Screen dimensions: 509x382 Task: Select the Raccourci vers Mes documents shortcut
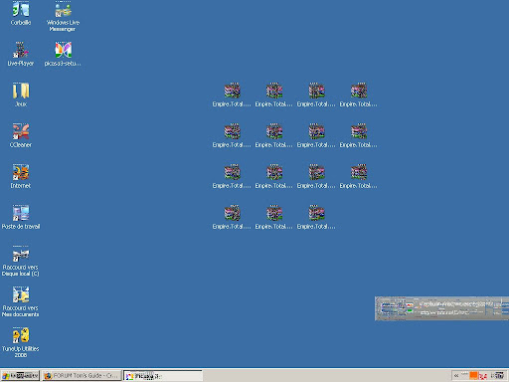pos(21,301)
